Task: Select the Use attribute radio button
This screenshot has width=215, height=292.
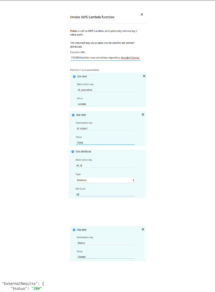Action: (73, 152)
